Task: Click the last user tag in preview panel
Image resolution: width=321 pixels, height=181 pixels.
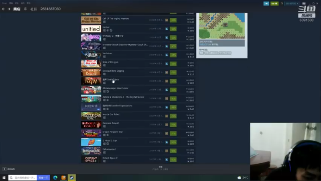Action: point(225,53)
